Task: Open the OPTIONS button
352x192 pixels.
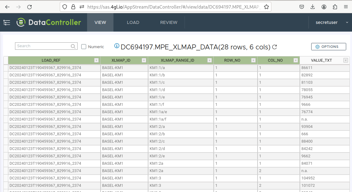Action: [328, 47]
